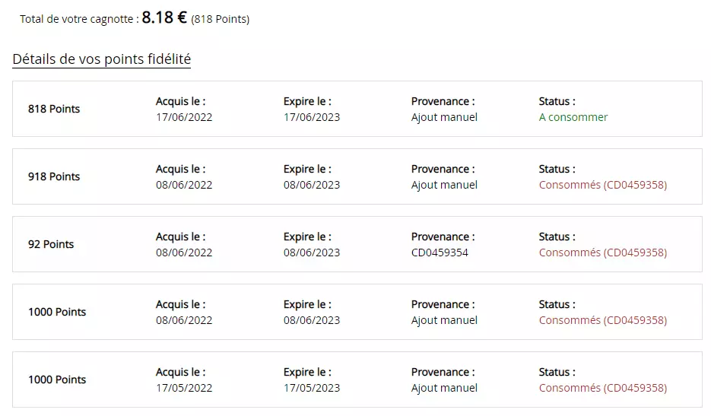Click "Ajout manuel" in the 918 Points row

point(444,185)
